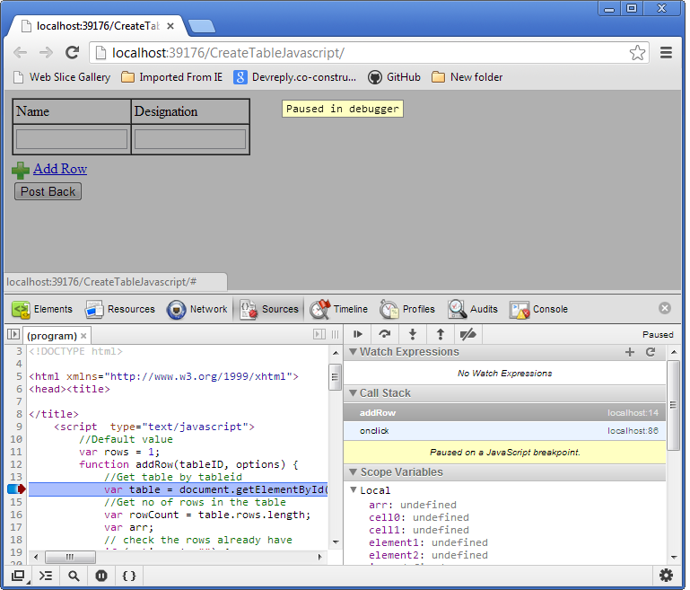Image resolution: width=690 pixels, height=590 pixels.
Task: Collapse the Call Stack section
Action: point(354,393)
